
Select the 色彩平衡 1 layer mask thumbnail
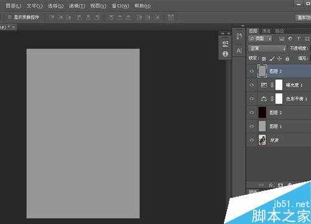279,98
